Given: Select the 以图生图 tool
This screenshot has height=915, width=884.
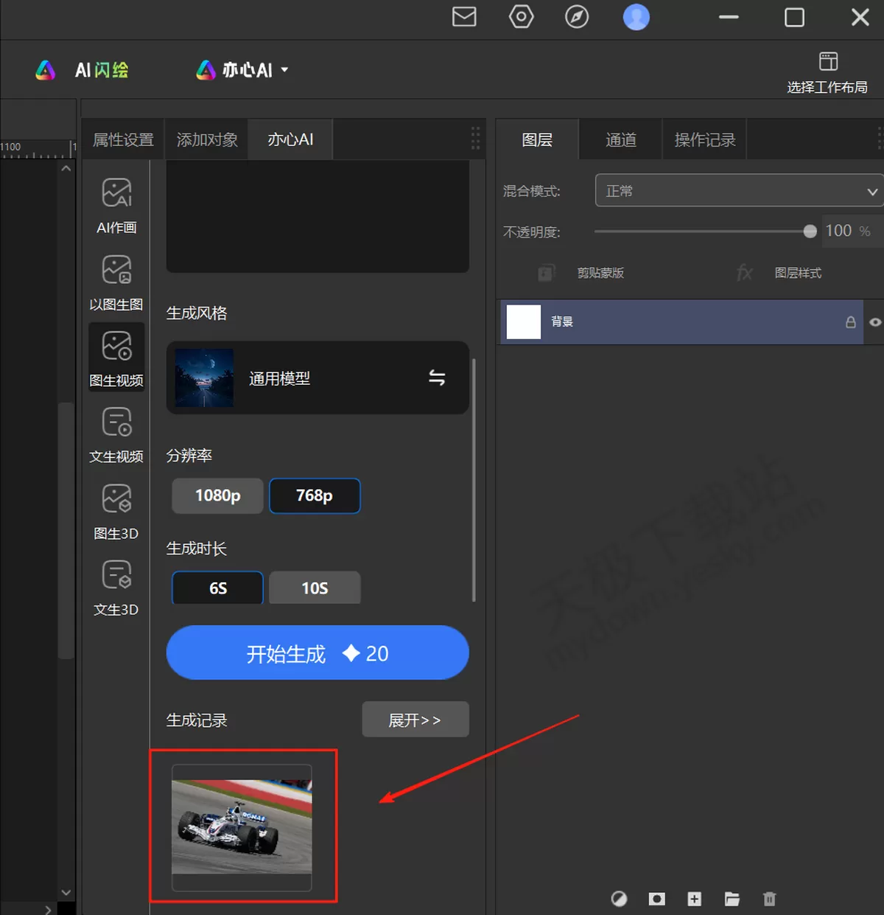Looking at the screenshot, I should click(116, 282).
